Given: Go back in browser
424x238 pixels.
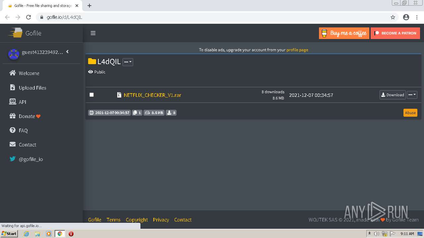Looking at the screenshot, I should pos(7,17).
